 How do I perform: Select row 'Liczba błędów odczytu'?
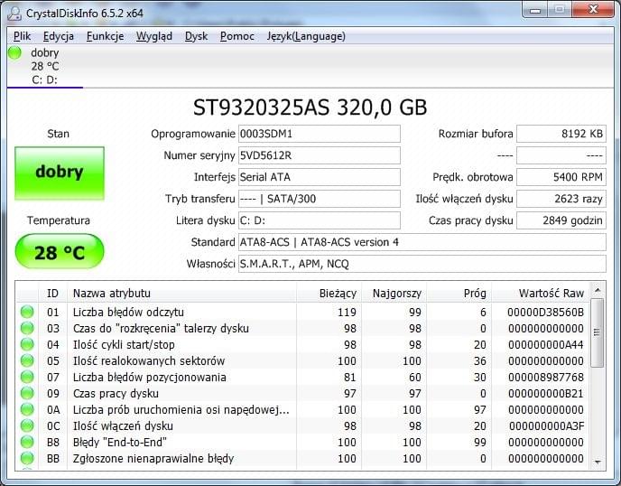coord(302,312)
